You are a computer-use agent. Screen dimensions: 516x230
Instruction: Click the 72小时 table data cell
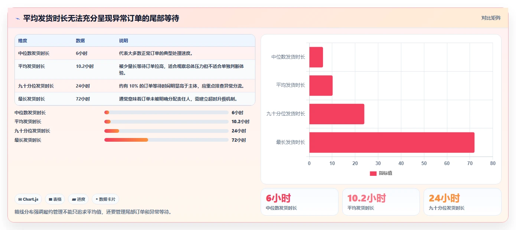(x=83, y=99)
